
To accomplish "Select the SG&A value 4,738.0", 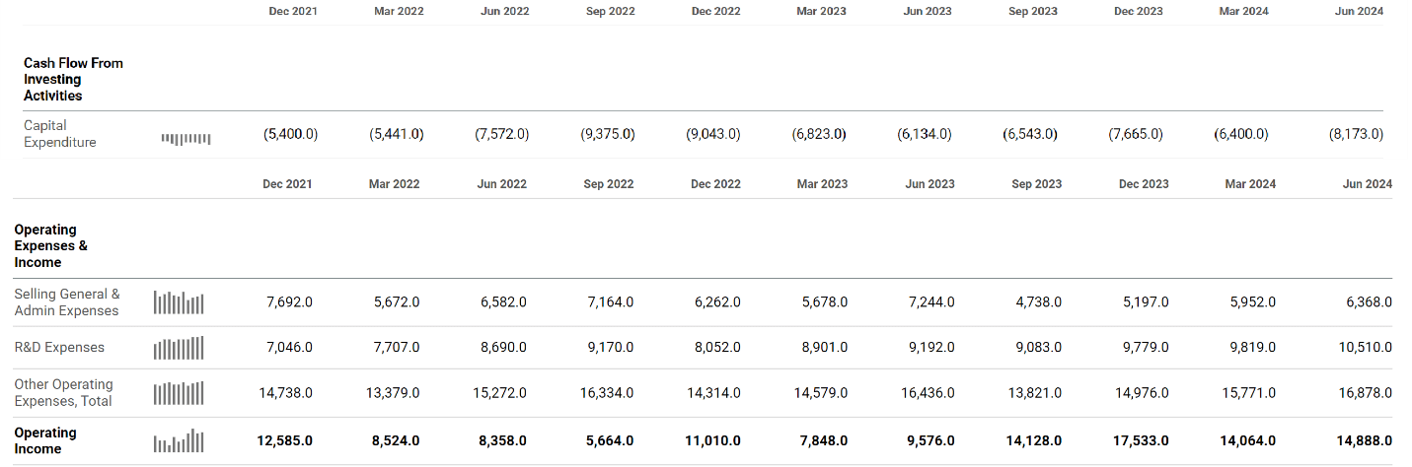I will coord(1038,301).
